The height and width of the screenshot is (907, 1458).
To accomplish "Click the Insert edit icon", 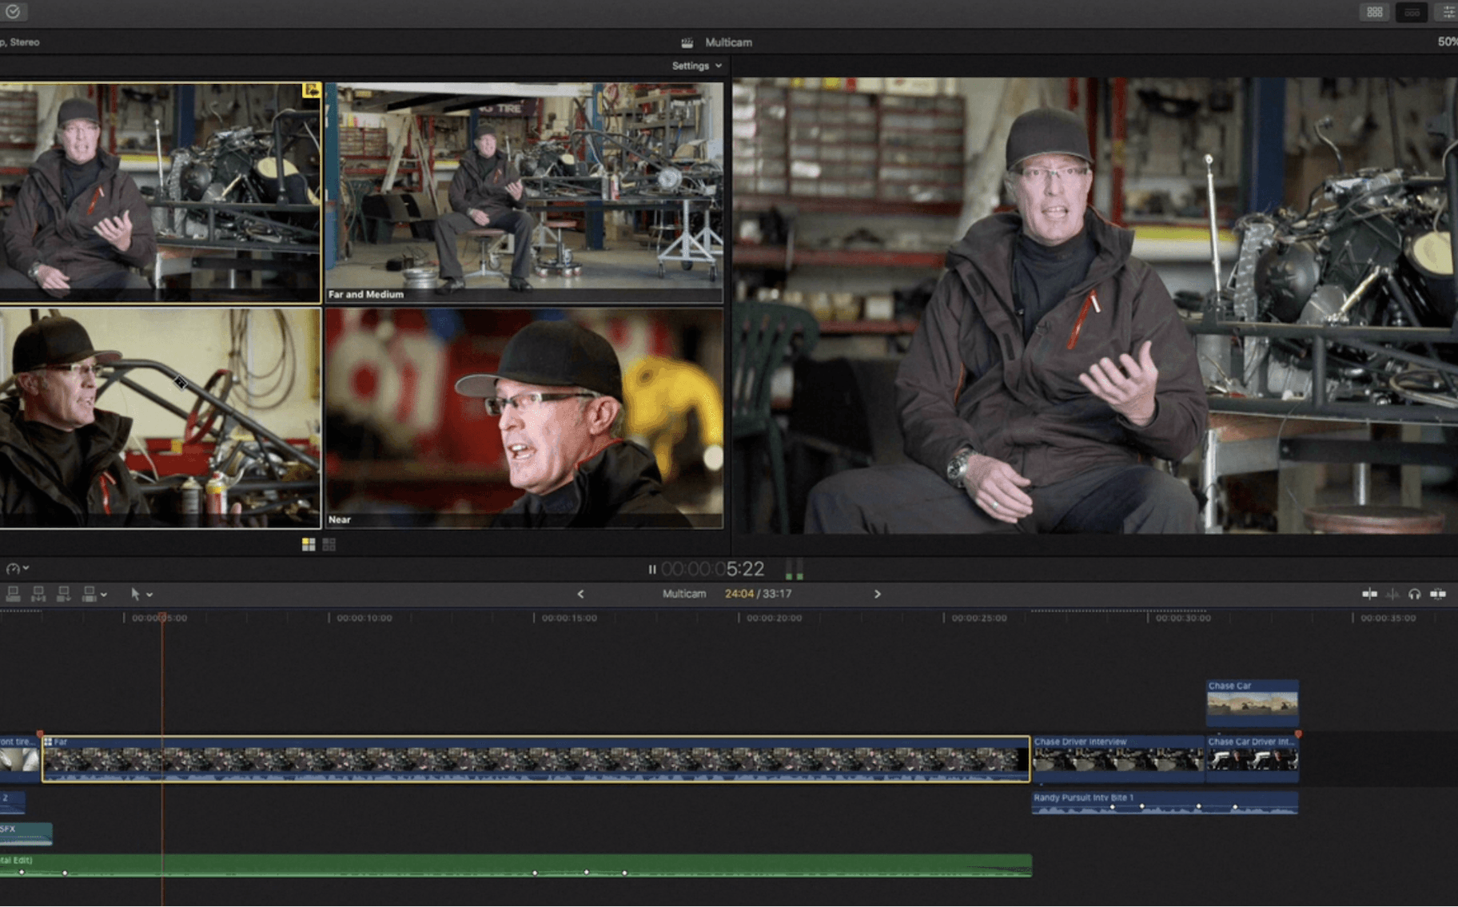I will (39, 594).
